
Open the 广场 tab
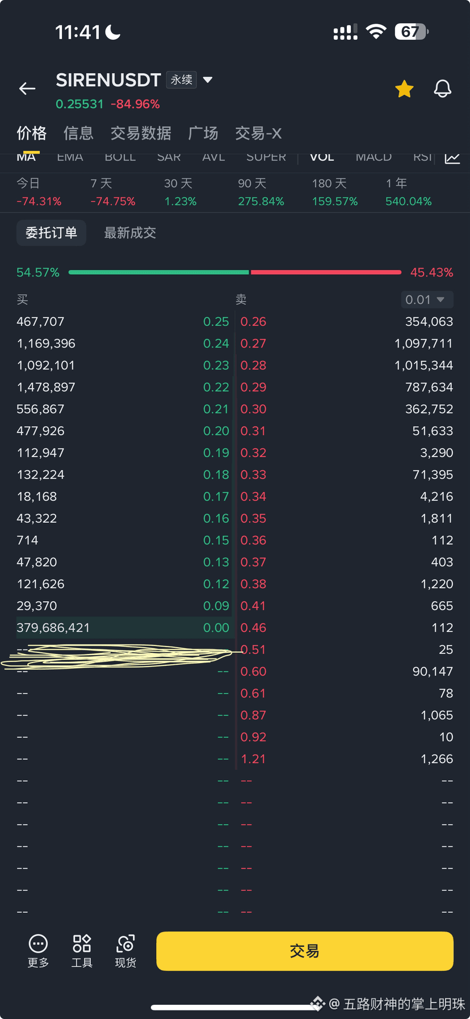click(203, 133)
